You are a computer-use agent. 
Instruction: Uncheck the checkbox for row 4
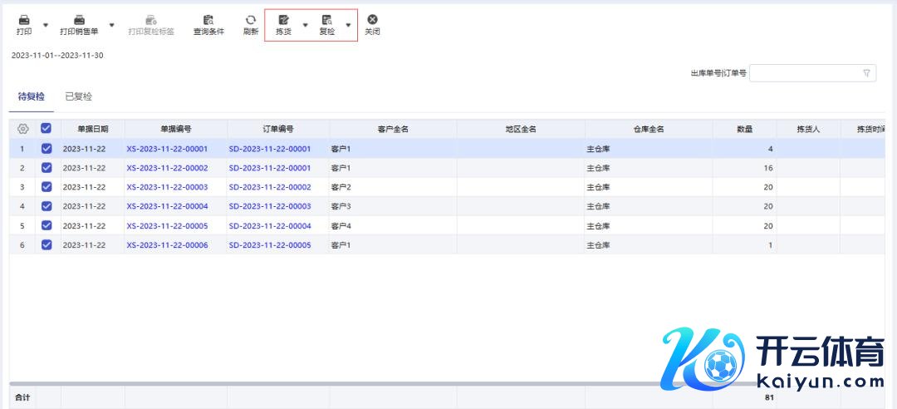coord(47,206)
